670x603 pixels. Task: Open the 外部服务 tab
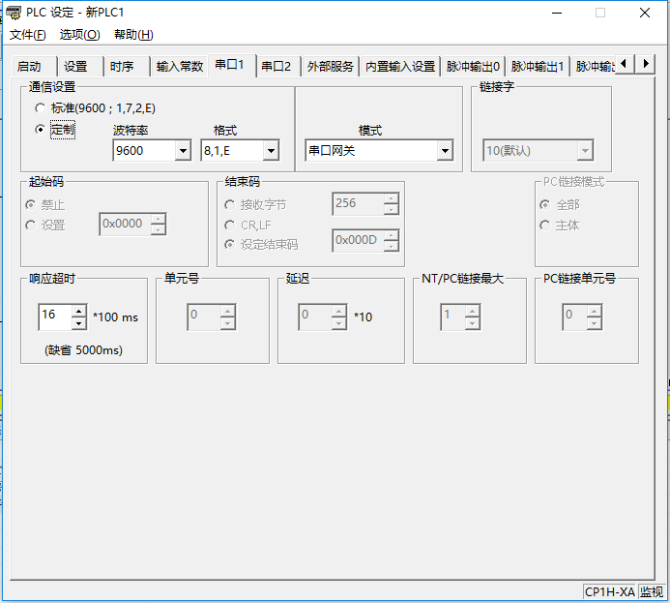330,67
